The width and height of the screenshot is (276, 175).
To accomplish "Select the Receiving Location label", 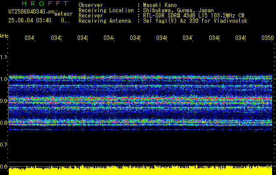I will point(106,10).
